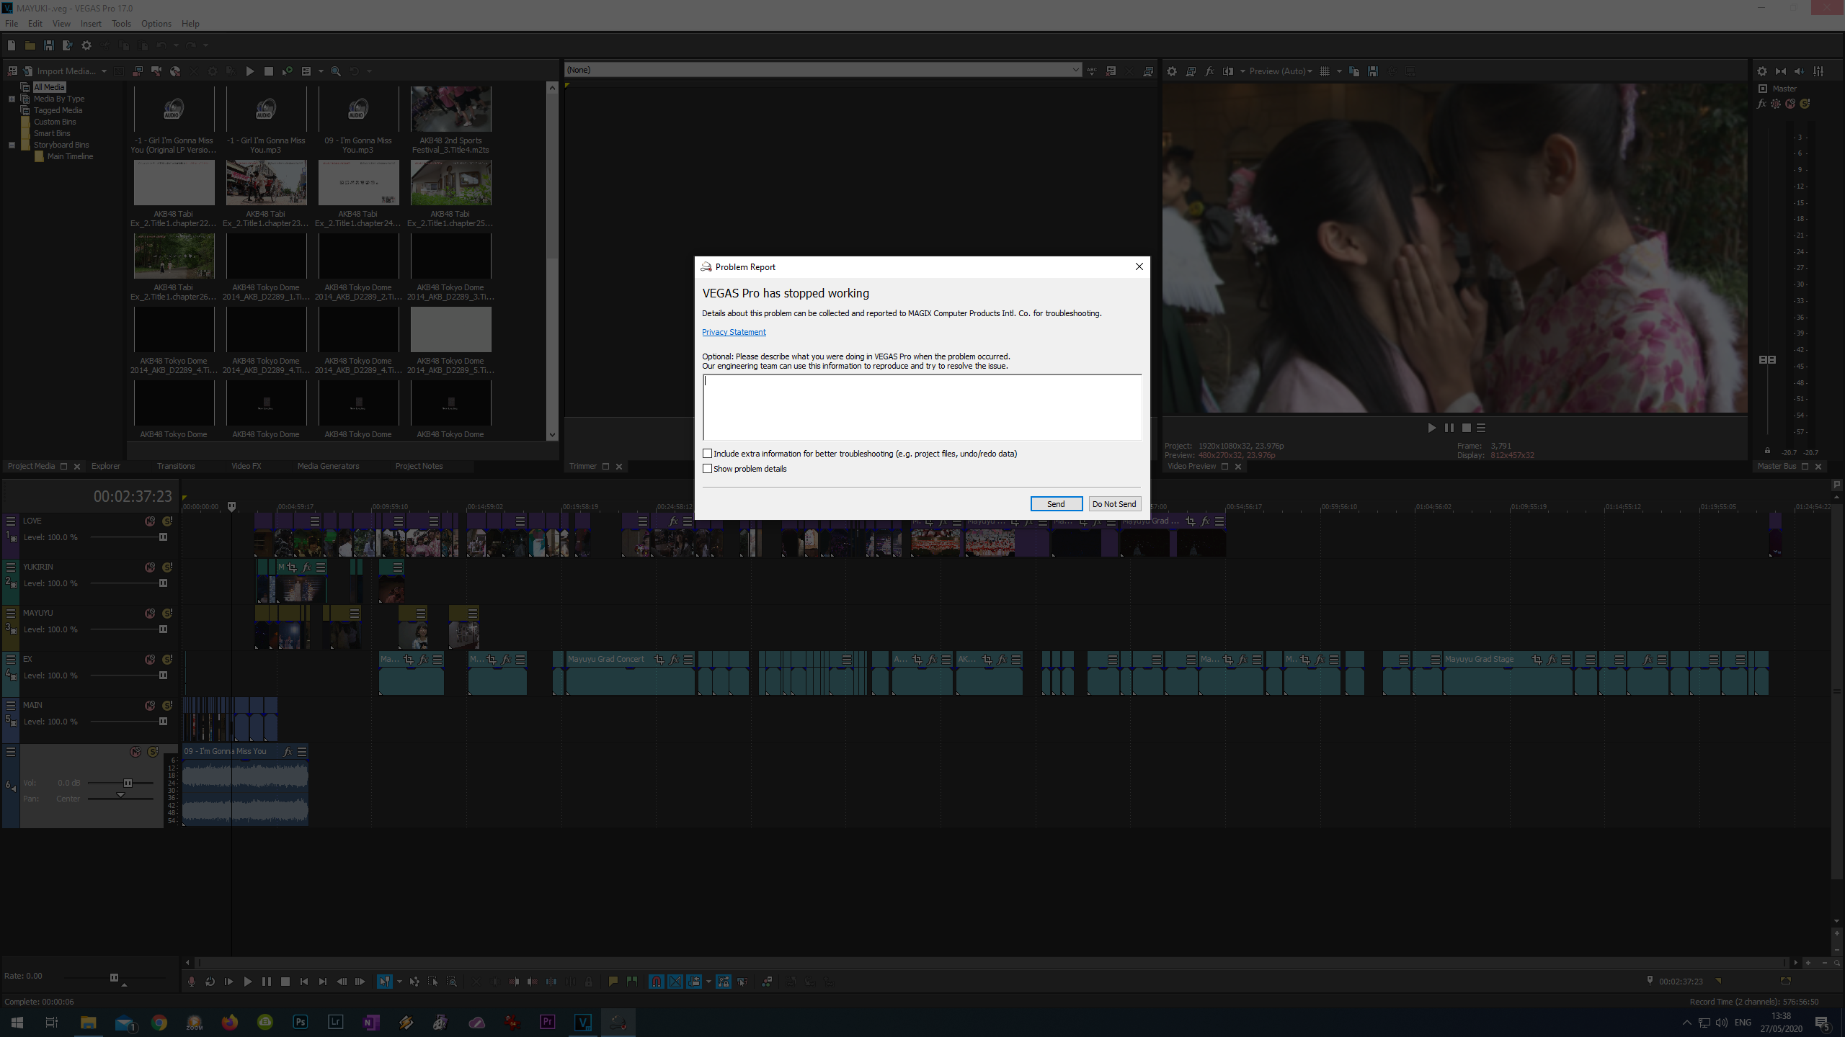Click the Send button
Viewport: 1845px width, 1037px height.
tap(1056, 504)
